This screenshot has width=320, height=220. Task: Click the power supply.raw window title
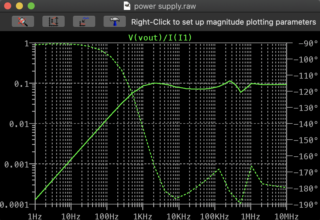point(165,6)
